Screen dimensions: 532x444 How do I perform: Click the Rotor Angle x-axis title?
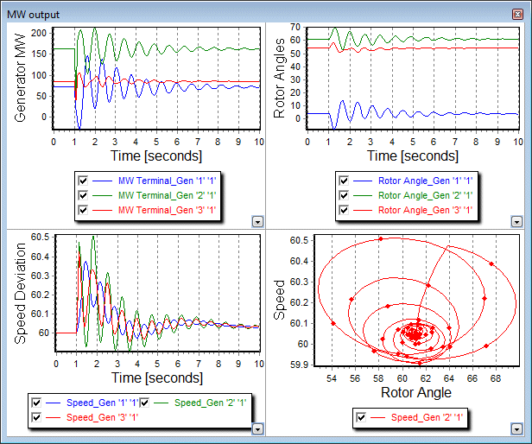click(415, 393)
